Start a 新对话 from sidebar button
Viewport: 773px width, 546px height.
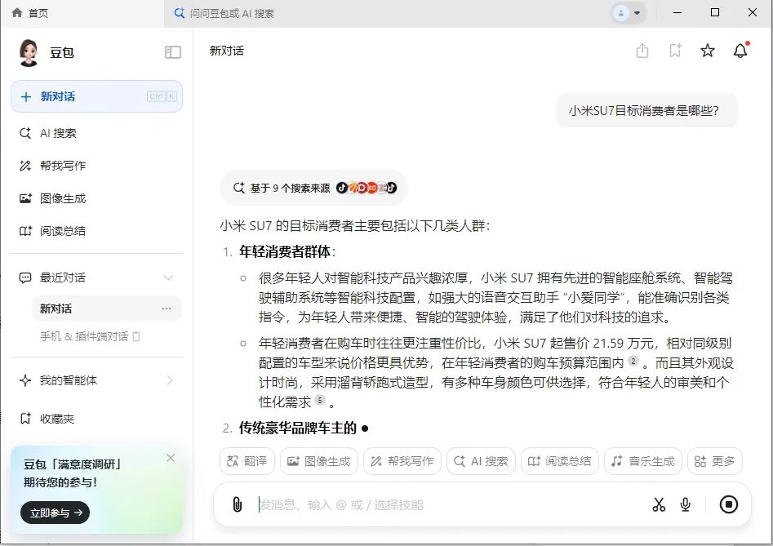coord(96,96)
